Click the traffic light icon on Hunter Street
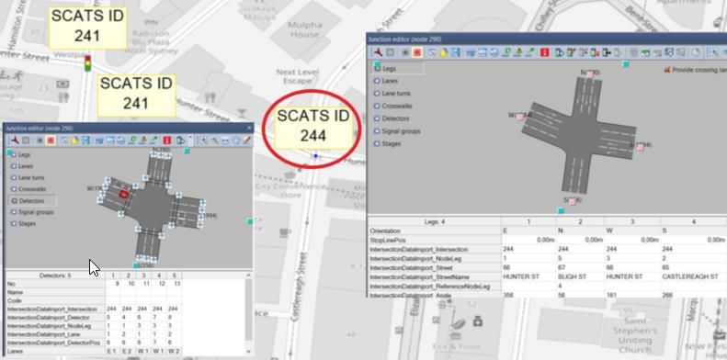 [x=87, y=63]
